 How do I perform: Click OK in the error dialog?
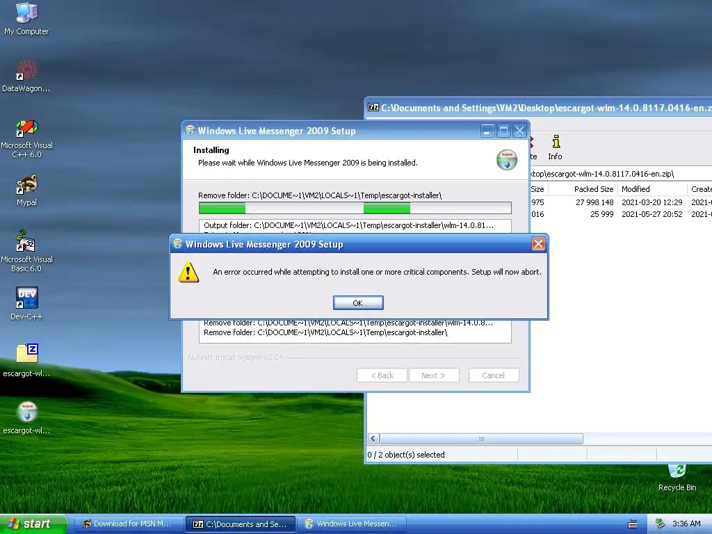pyautogui.click(x=358, y=303)
